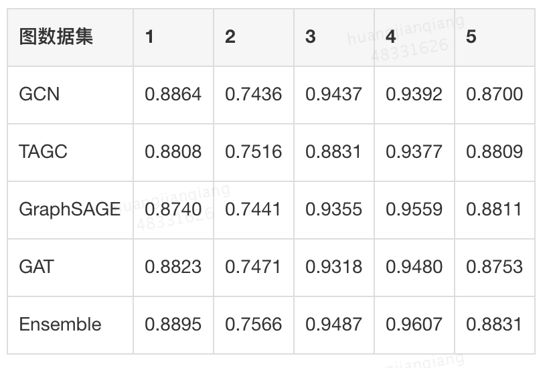This screenshot has height=368, width=549.
Task: Select the GAT row label
Action: point(36,267)
